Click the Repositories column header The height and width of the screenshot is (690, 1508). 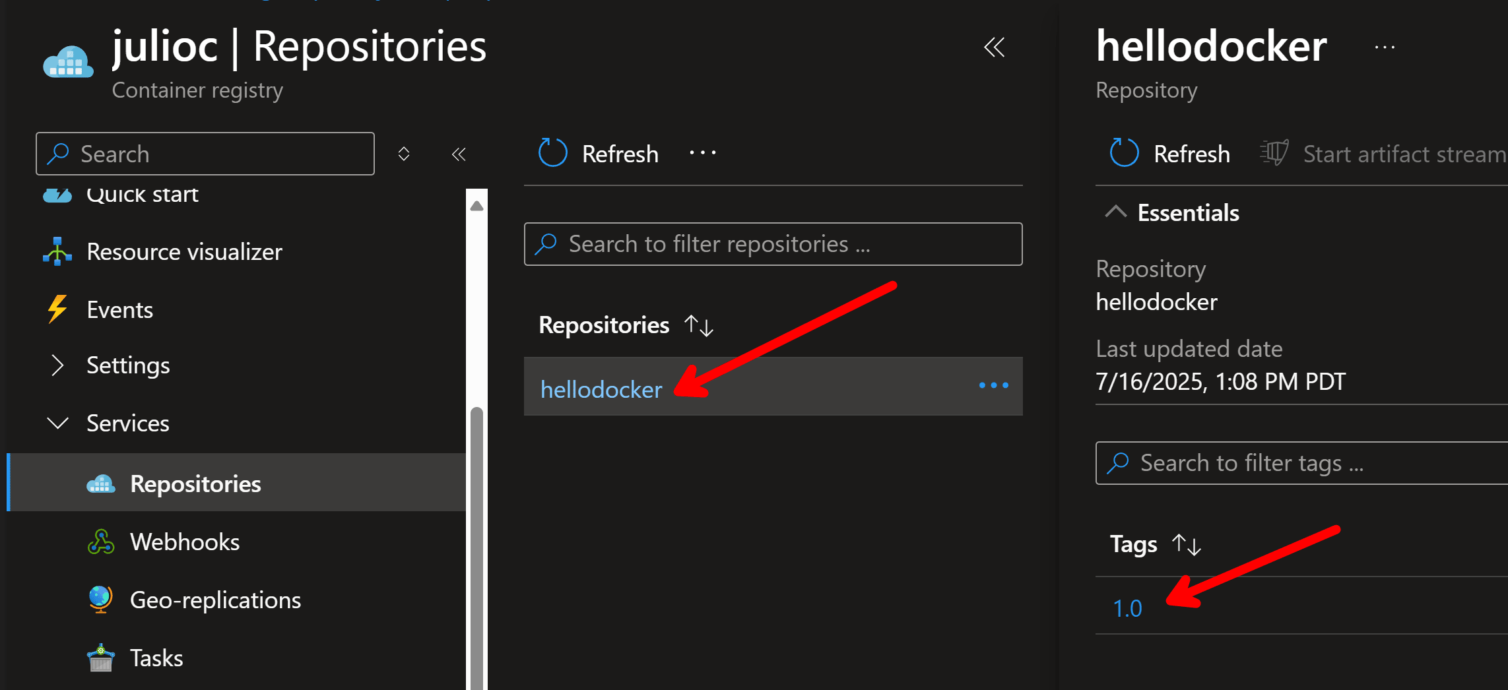tap(604, 325)
